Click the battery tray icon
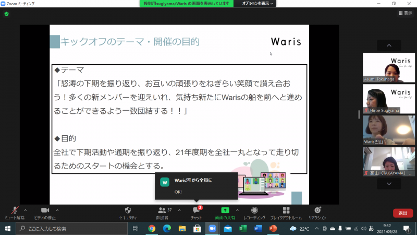Image resolution: width=417 pixels, height=235 pixels. [x=348, y=229]
